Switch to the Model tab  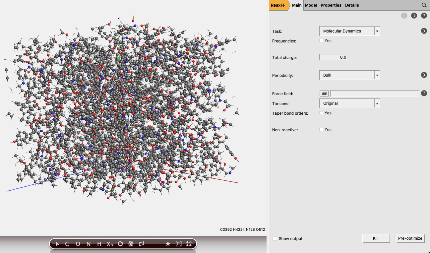point(311,5)
